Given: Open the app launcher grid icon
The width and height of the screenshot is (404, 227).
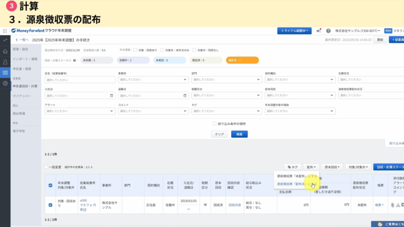Looking at the screenshot, I should [x=5, y=31].
